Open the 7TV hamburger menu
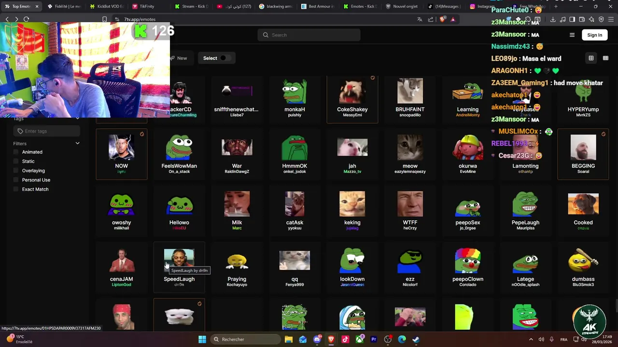This screenshot has height=347, width=618. click(x=572, y=35)
